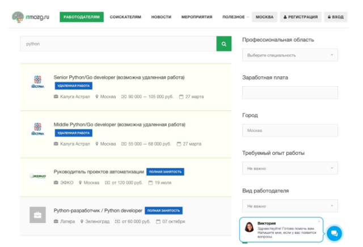
Task: Open the Работодателям menu item
Action: click(82, 17)
